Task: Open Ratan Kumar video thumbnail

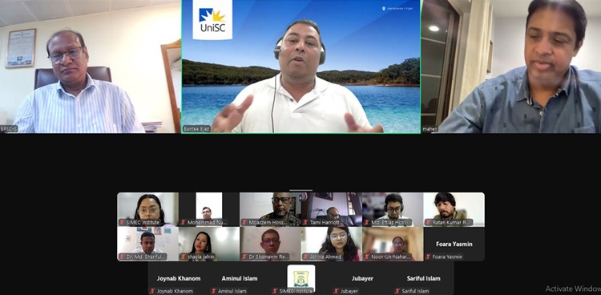Action: [454, 209]
